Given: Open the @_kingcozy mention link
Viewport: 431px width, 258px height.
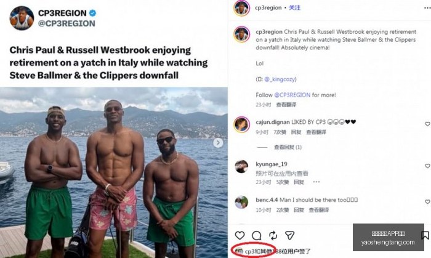Looking at the screenshot, I should 280,79.
